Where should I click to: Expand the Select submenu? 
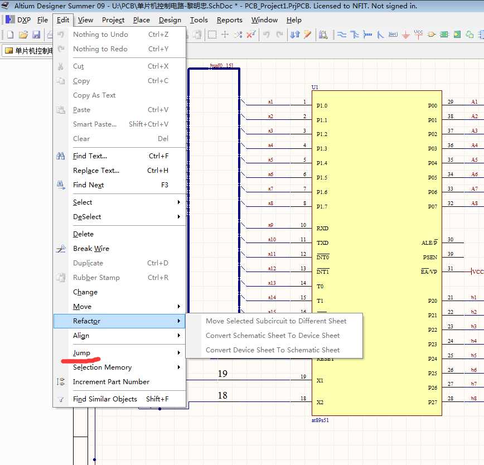click(x=120, y=202)
